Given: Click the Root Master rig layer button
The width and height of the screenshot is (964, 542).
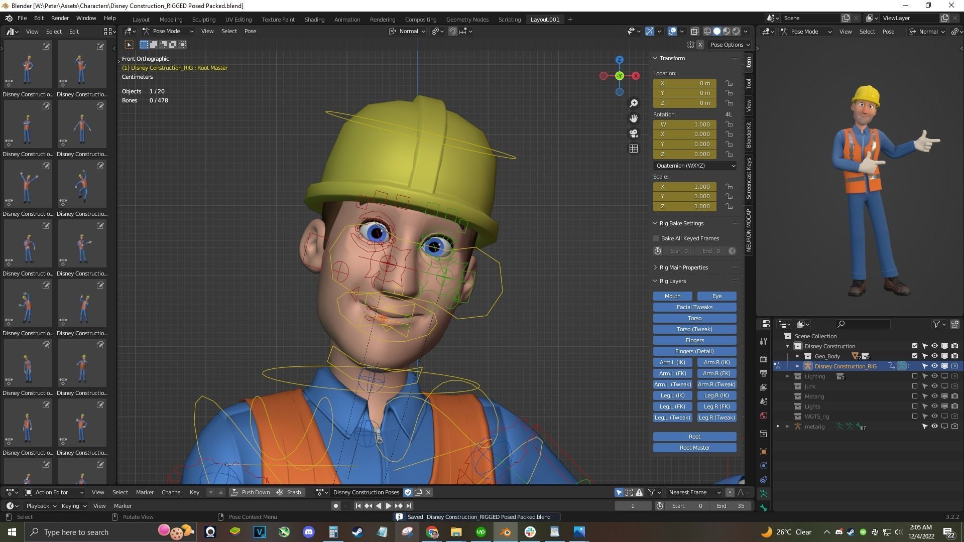Looking at the screenshot, I should point(694,448).
